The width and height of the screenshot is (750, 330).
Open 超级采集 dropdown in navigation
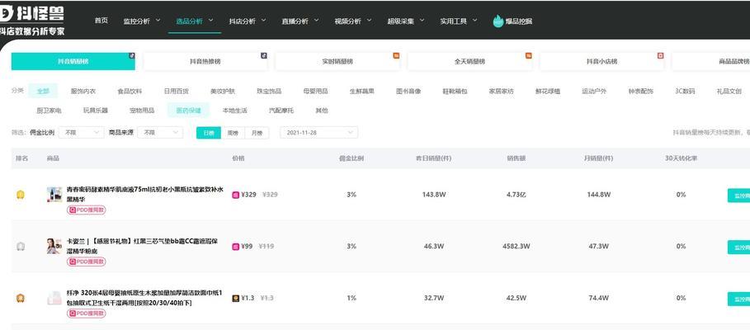407,21
